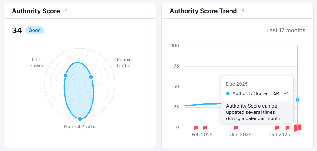Click the Link Power axis label

click(37, 63)
